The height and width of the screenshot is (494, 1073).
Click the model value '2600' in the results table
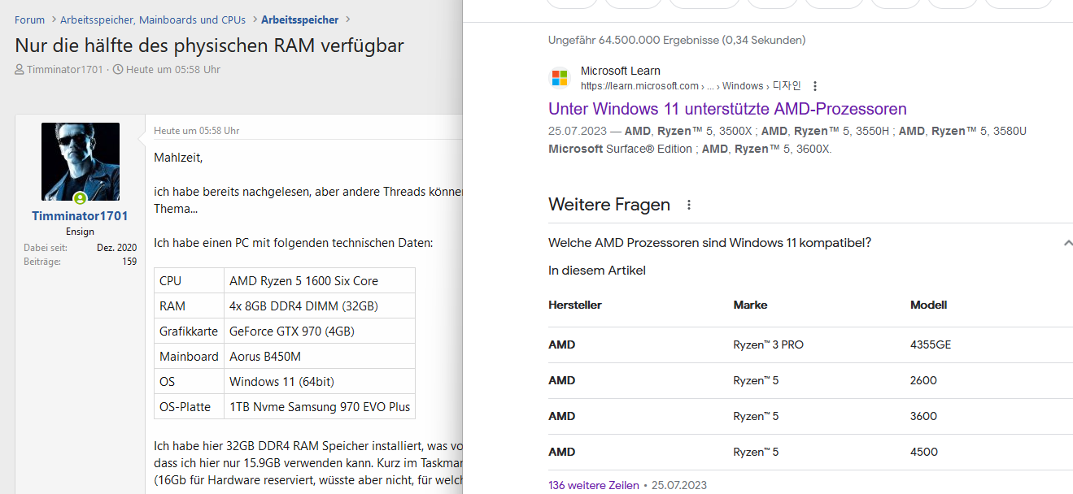click(924, 380)
